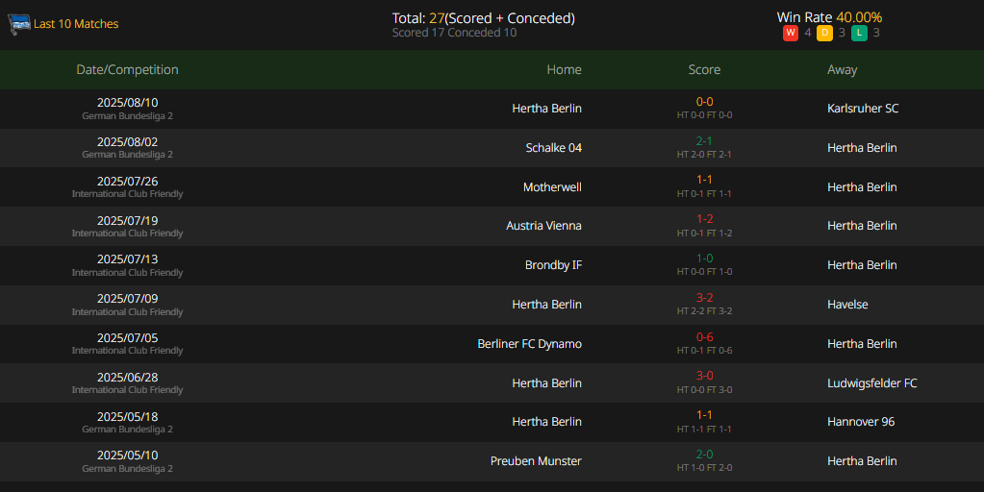The image size is (984, 492).
Task: Open the Karlsruher SC team link
Action: pos(863,109)
